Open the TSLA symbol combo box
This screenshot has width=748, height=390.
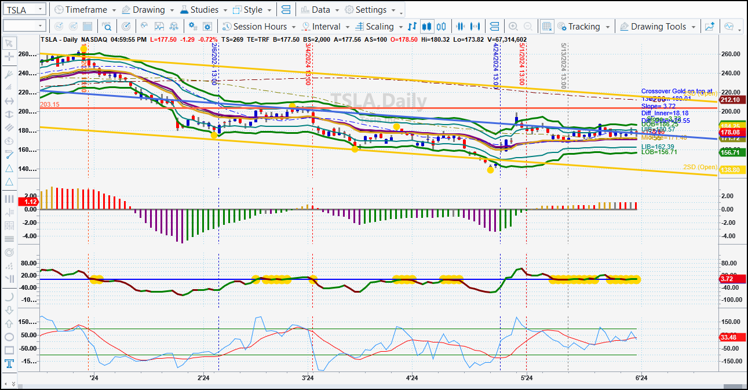pyautogui.click(x=24, y=9)
